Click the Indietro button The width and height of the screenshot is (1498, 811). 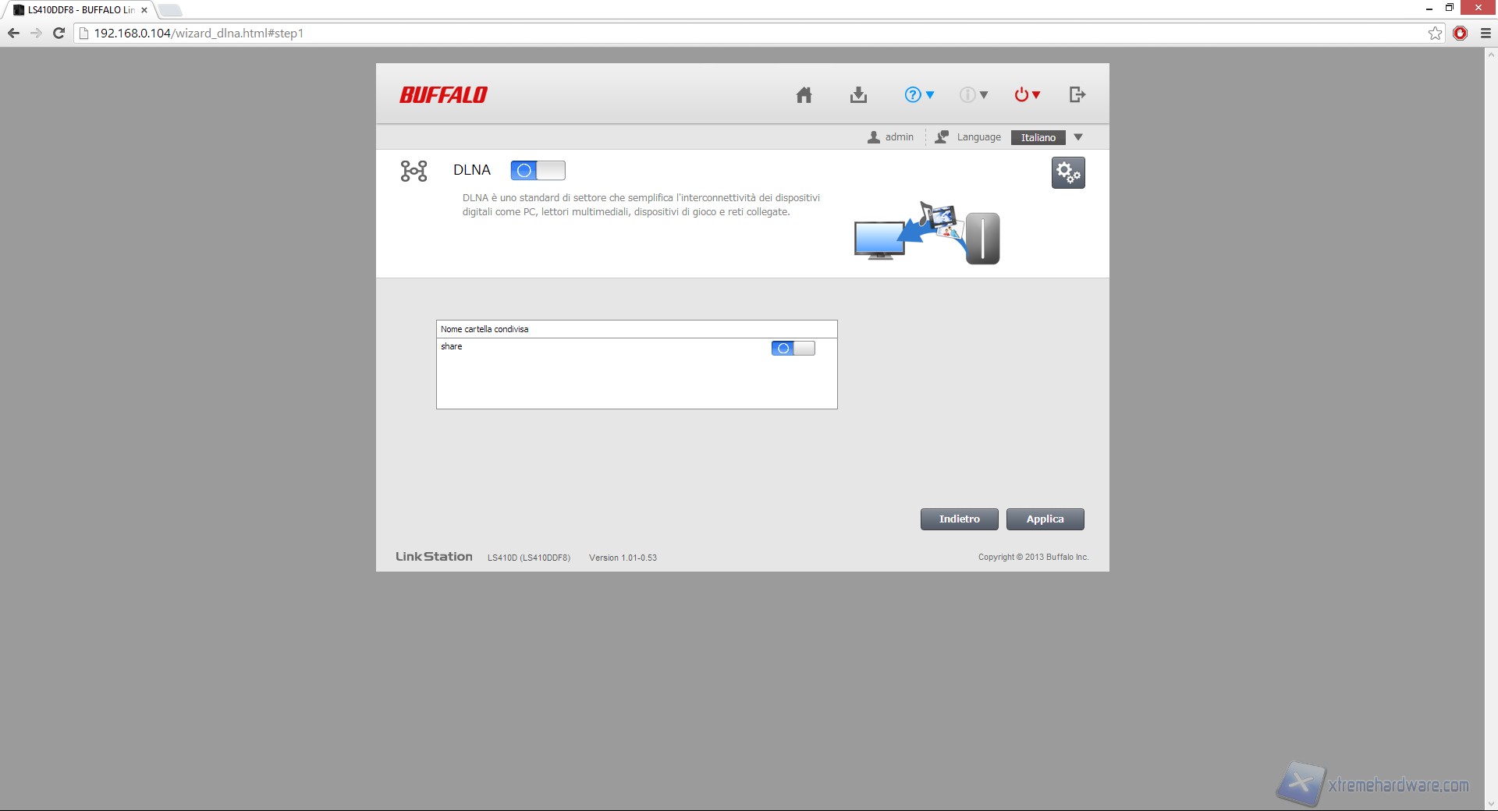pos(959,519)
